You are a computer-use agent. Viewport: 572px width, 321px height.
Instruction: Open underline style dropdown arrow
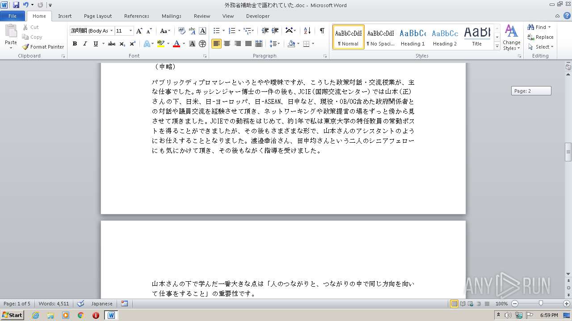tap(103, 44)
